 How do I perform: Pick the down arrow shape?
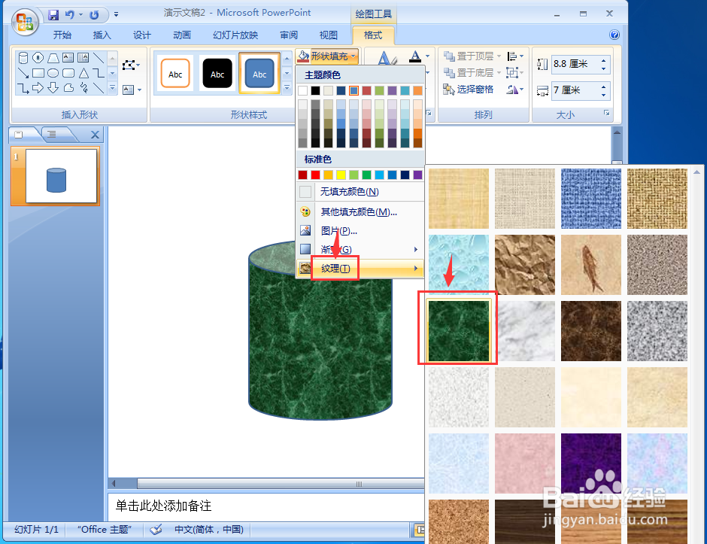point(53,88)
